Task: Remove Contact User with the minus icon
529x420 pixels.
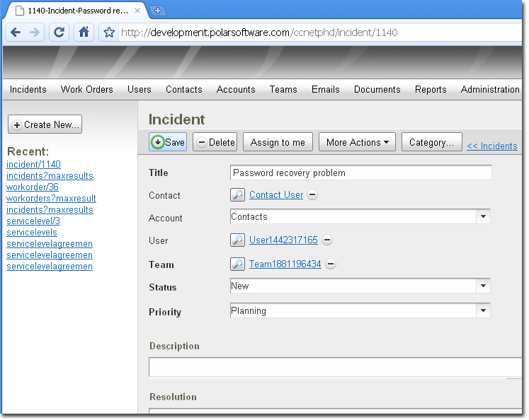Action: click(x=312, y=195)
